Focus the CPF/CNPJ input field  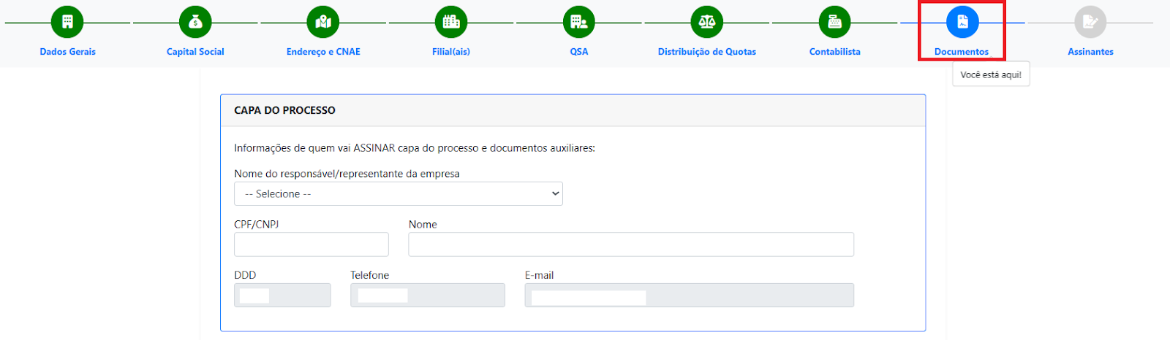click(312, 244)
